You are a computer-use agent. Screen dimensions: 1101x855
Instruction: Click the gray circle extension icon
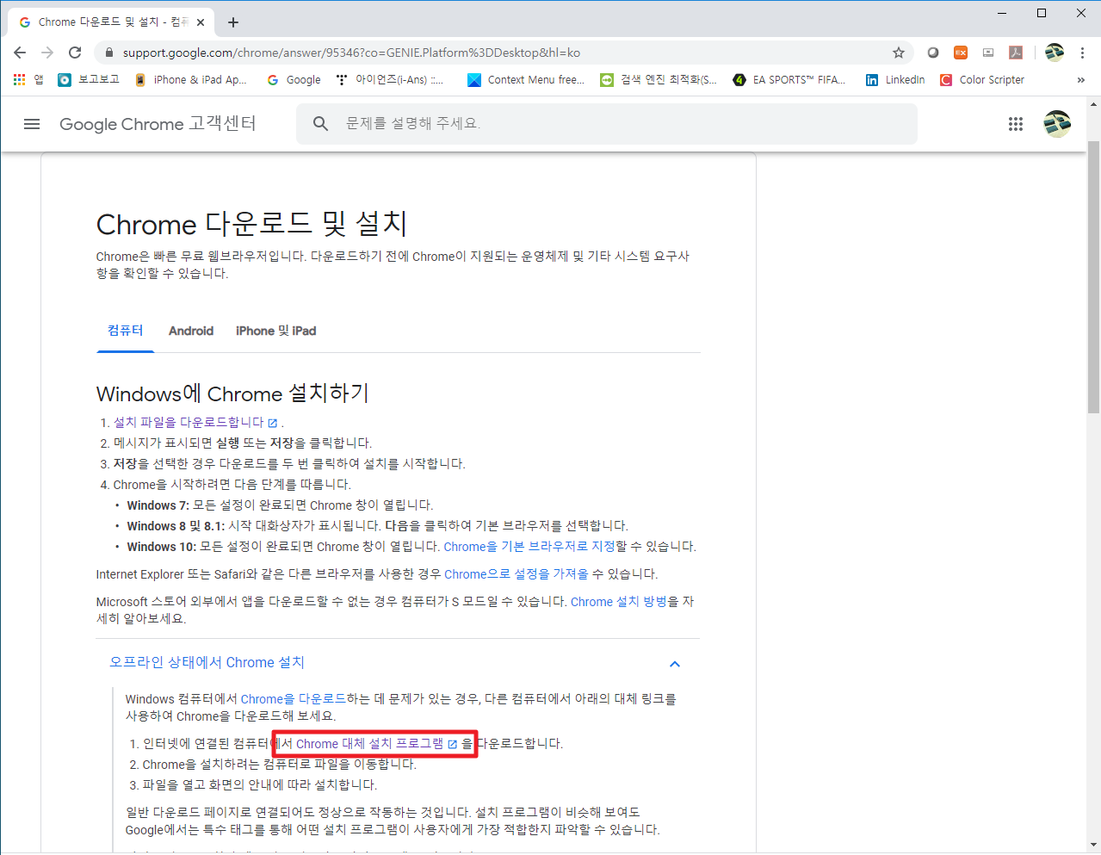(933, 53)
